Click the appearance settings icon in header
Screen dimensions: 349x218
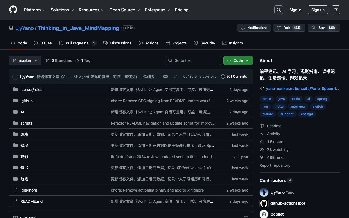tap(336, 10)
